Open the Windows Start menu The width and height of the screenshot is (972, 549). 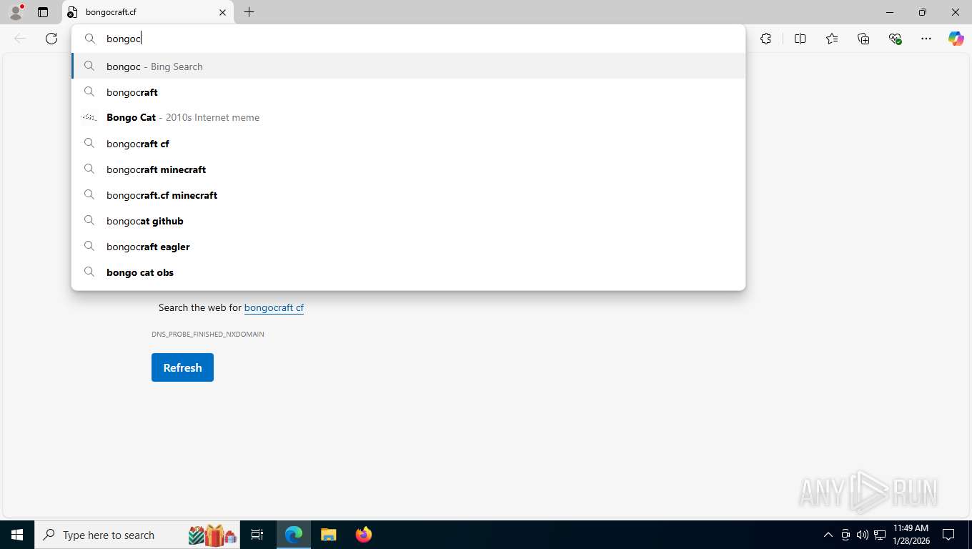[17, 535]
